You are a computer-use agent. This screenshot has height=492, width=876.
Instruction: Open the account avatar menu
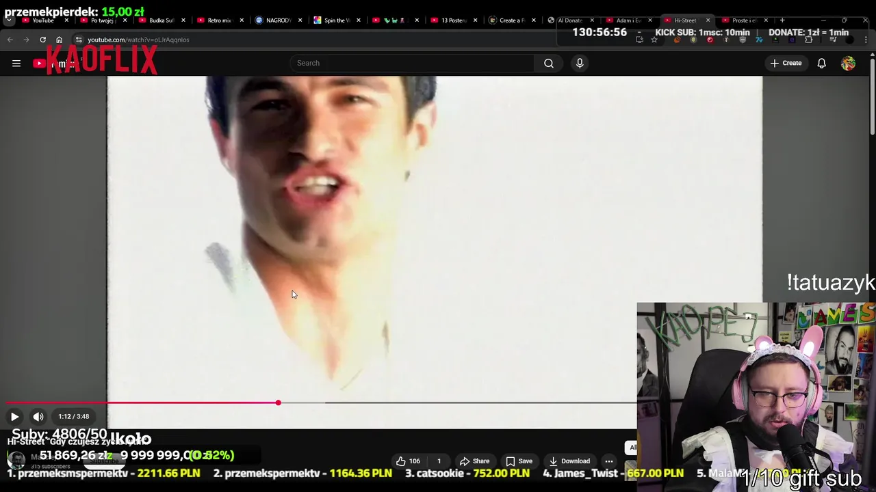click(x=848, y=63)
